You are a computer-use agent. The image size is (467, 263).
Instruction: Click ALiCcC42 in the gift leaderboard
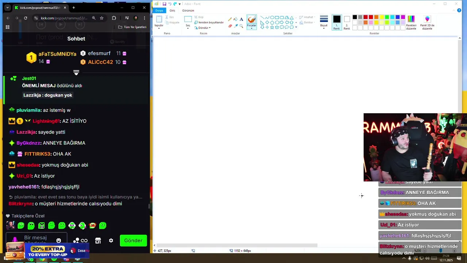coord(100,62)
